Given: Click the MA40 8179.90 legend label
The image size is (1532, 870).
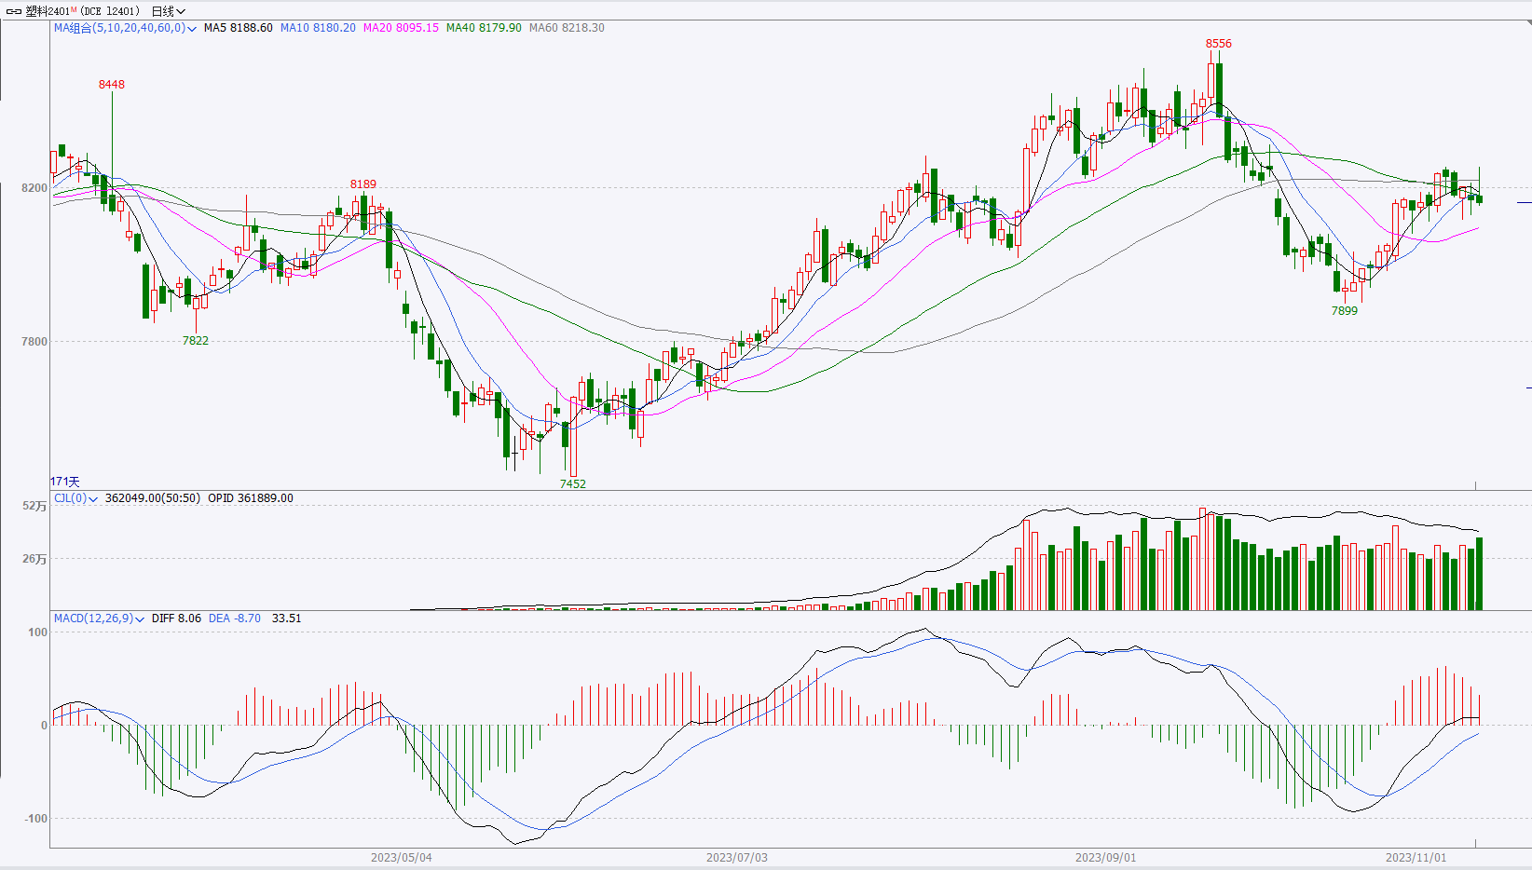Looking at the screenshot, I should click(484, 28).
